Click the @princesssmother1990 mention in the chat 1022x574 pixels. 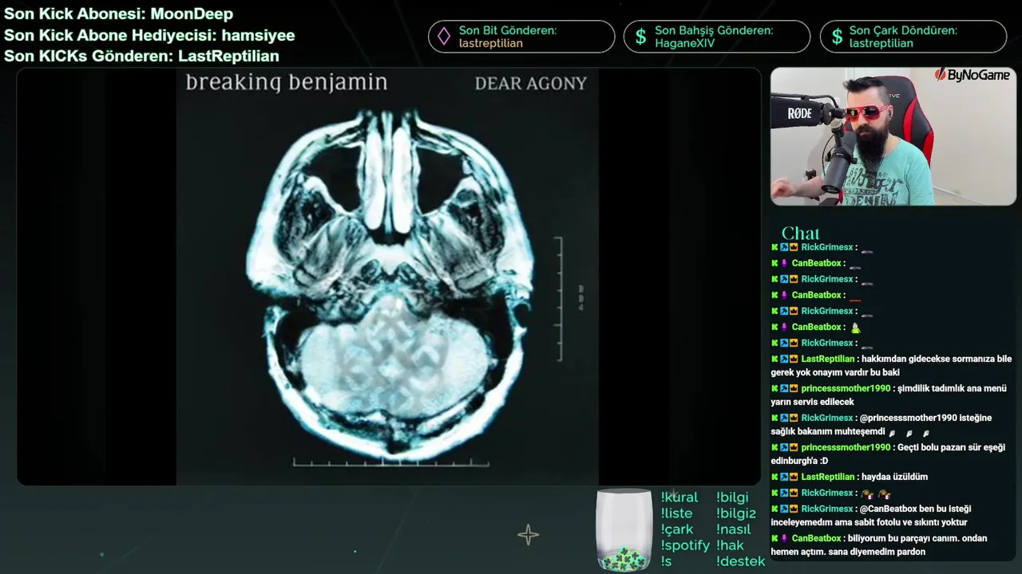click(909, 418)
